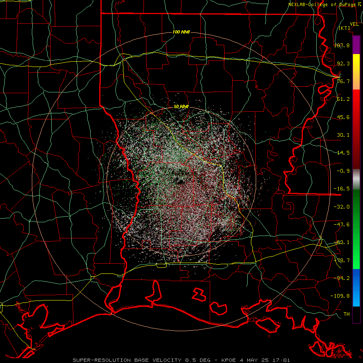Click the green segment of color bar
363x363 pixels.
(356, 229)
